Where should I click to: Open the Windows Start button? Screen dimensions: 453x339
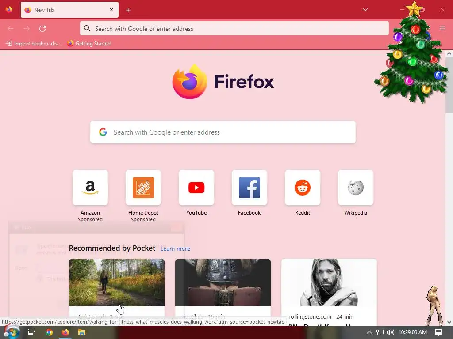point(11,332)
